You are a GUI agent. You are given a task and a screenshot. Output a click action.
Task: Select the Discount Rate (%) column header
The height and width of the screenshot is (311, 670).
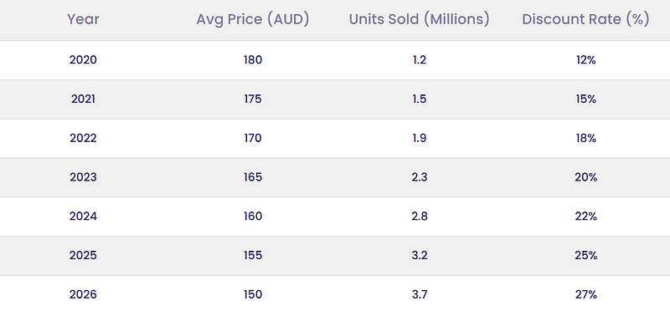pos(585,19)
